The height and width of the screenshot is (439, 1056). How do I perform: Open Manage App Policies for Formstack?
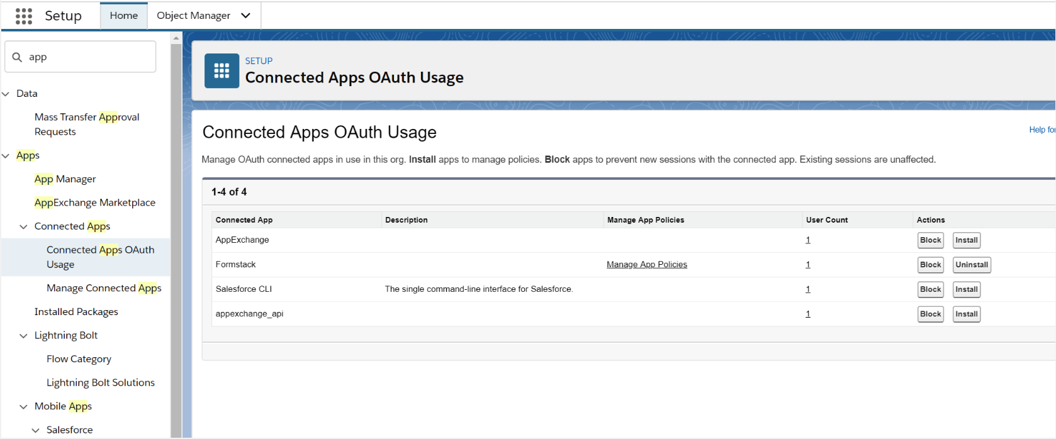(646, 265)
